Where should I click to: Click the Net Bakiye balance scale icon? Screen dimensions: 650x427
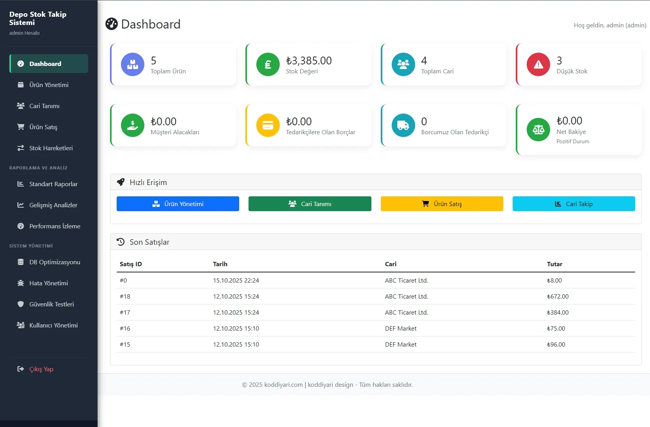538,130
